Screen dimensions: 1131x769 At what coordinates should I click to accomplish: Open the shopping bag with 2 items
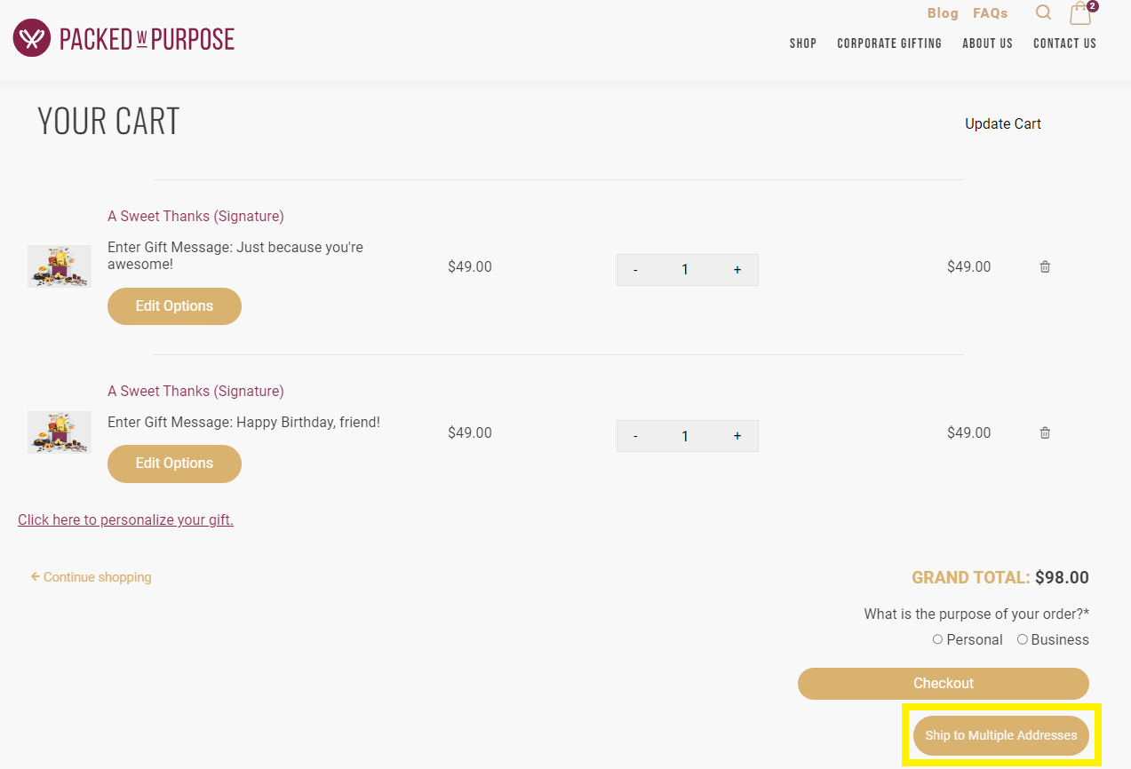pyautogui.click(x=1079, y=14)
